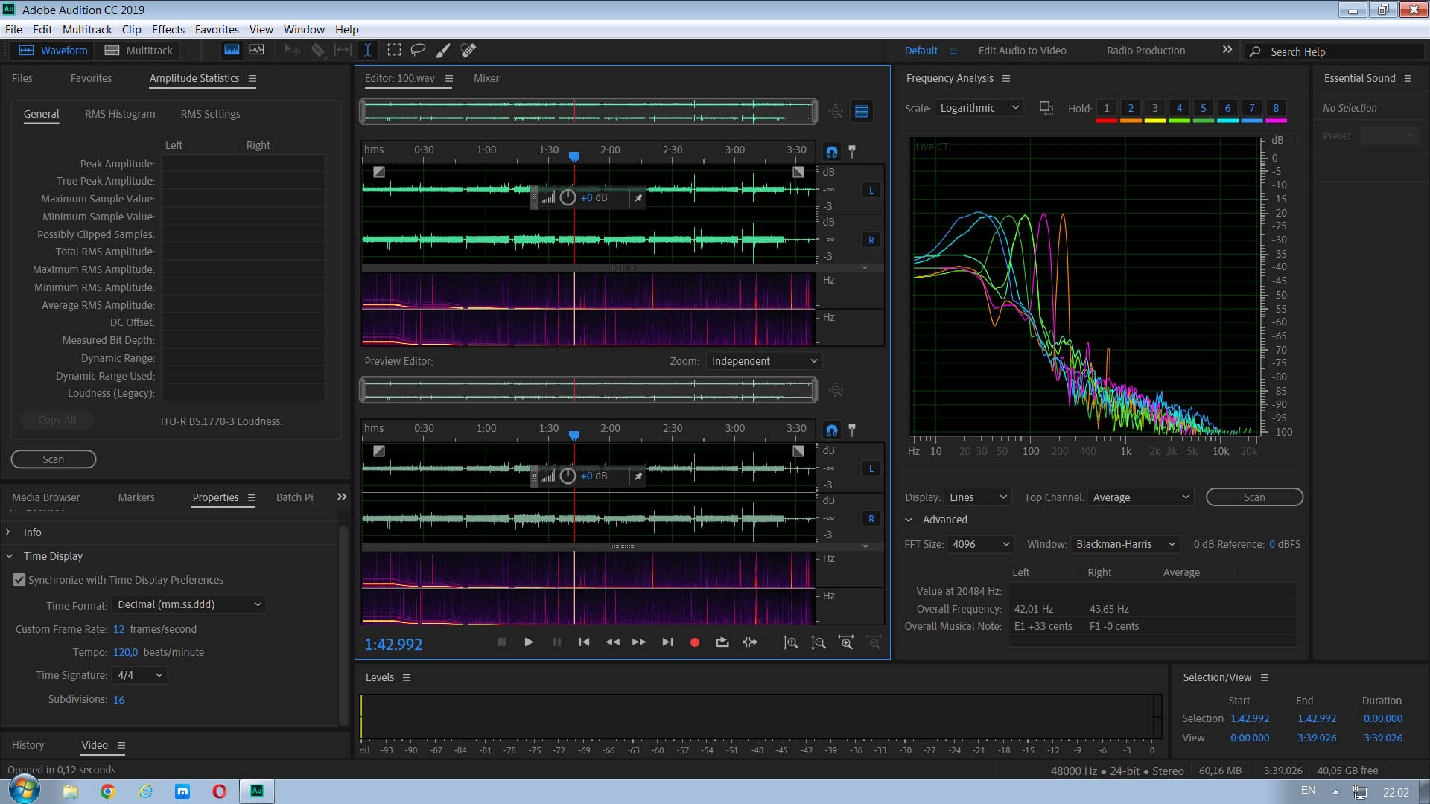Click the Fast Forward transport button
This screenshot has height=804, width=1430.
[639, 642]
